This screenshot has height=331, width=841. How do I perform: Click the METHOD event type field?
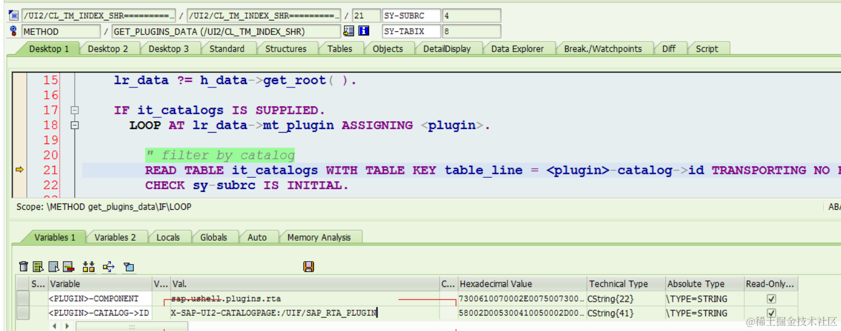(x=61, y=31)
